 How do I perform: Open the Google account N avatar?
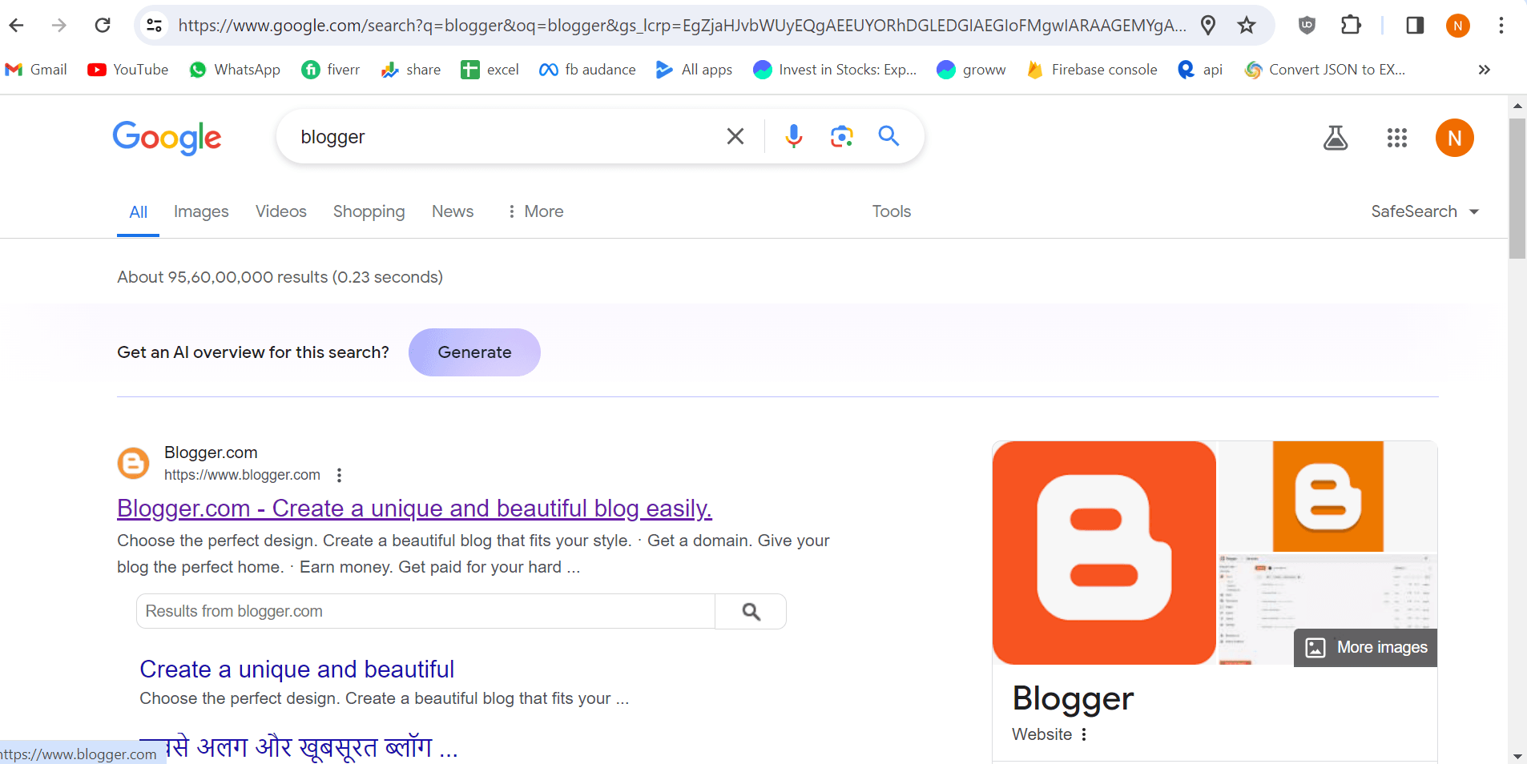[1454, 138]
